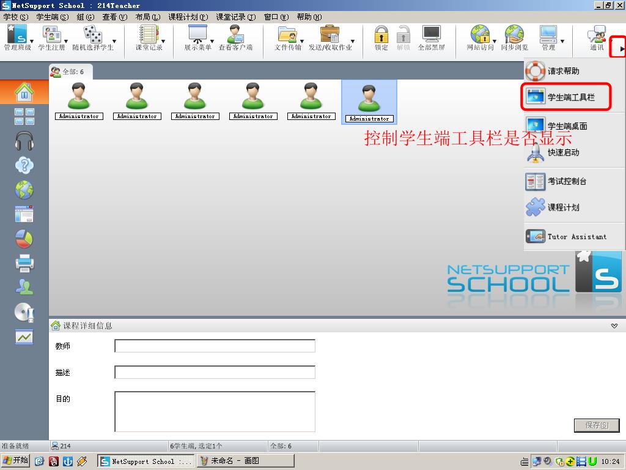Open the question-mark Q&A view icon
626x470 pixels.
pyautogui.click(x=24, y=165)
